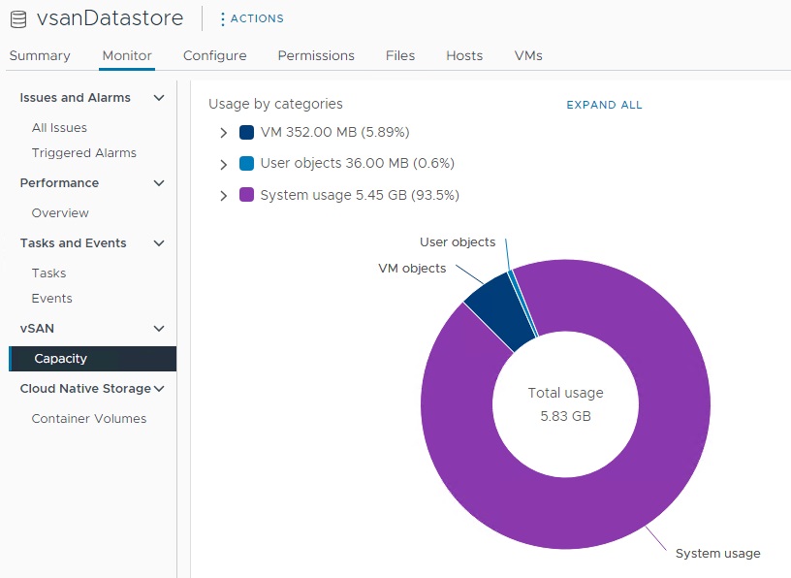This screenshot has width=791, height=578.
Task: Click the purple System usage legend square
Action: (x=246, y=195)
